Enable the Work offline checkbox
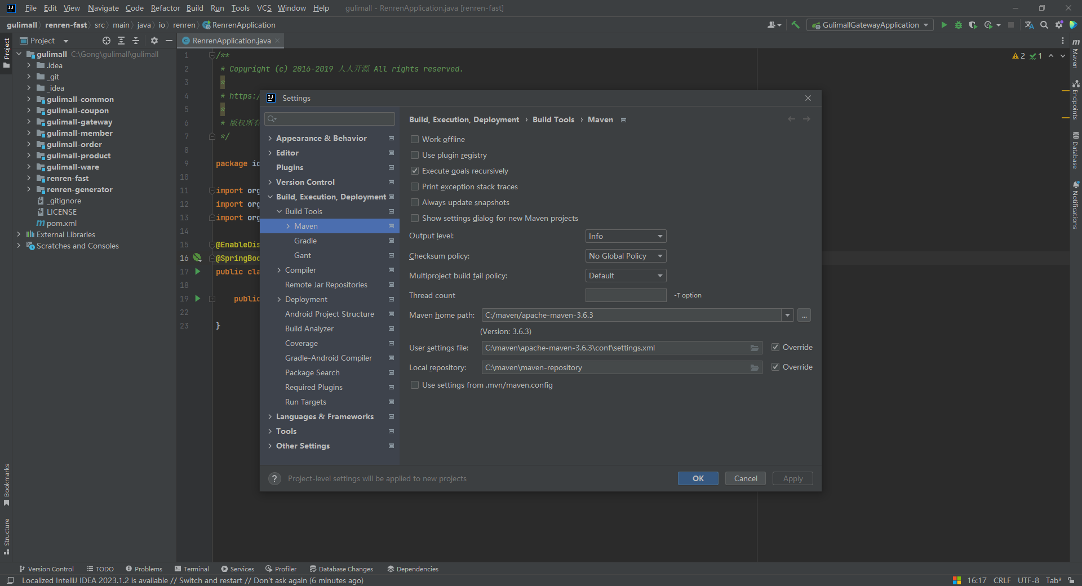Viewport: 1082px width, 586px height. click(x=415, y=139)
